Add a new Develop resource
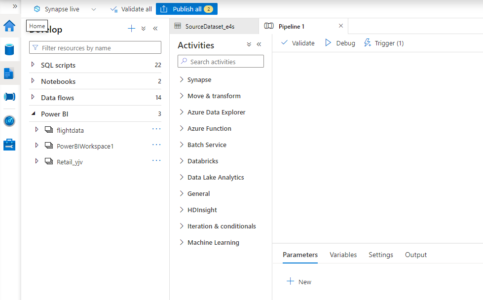 (x=131, y=29)
